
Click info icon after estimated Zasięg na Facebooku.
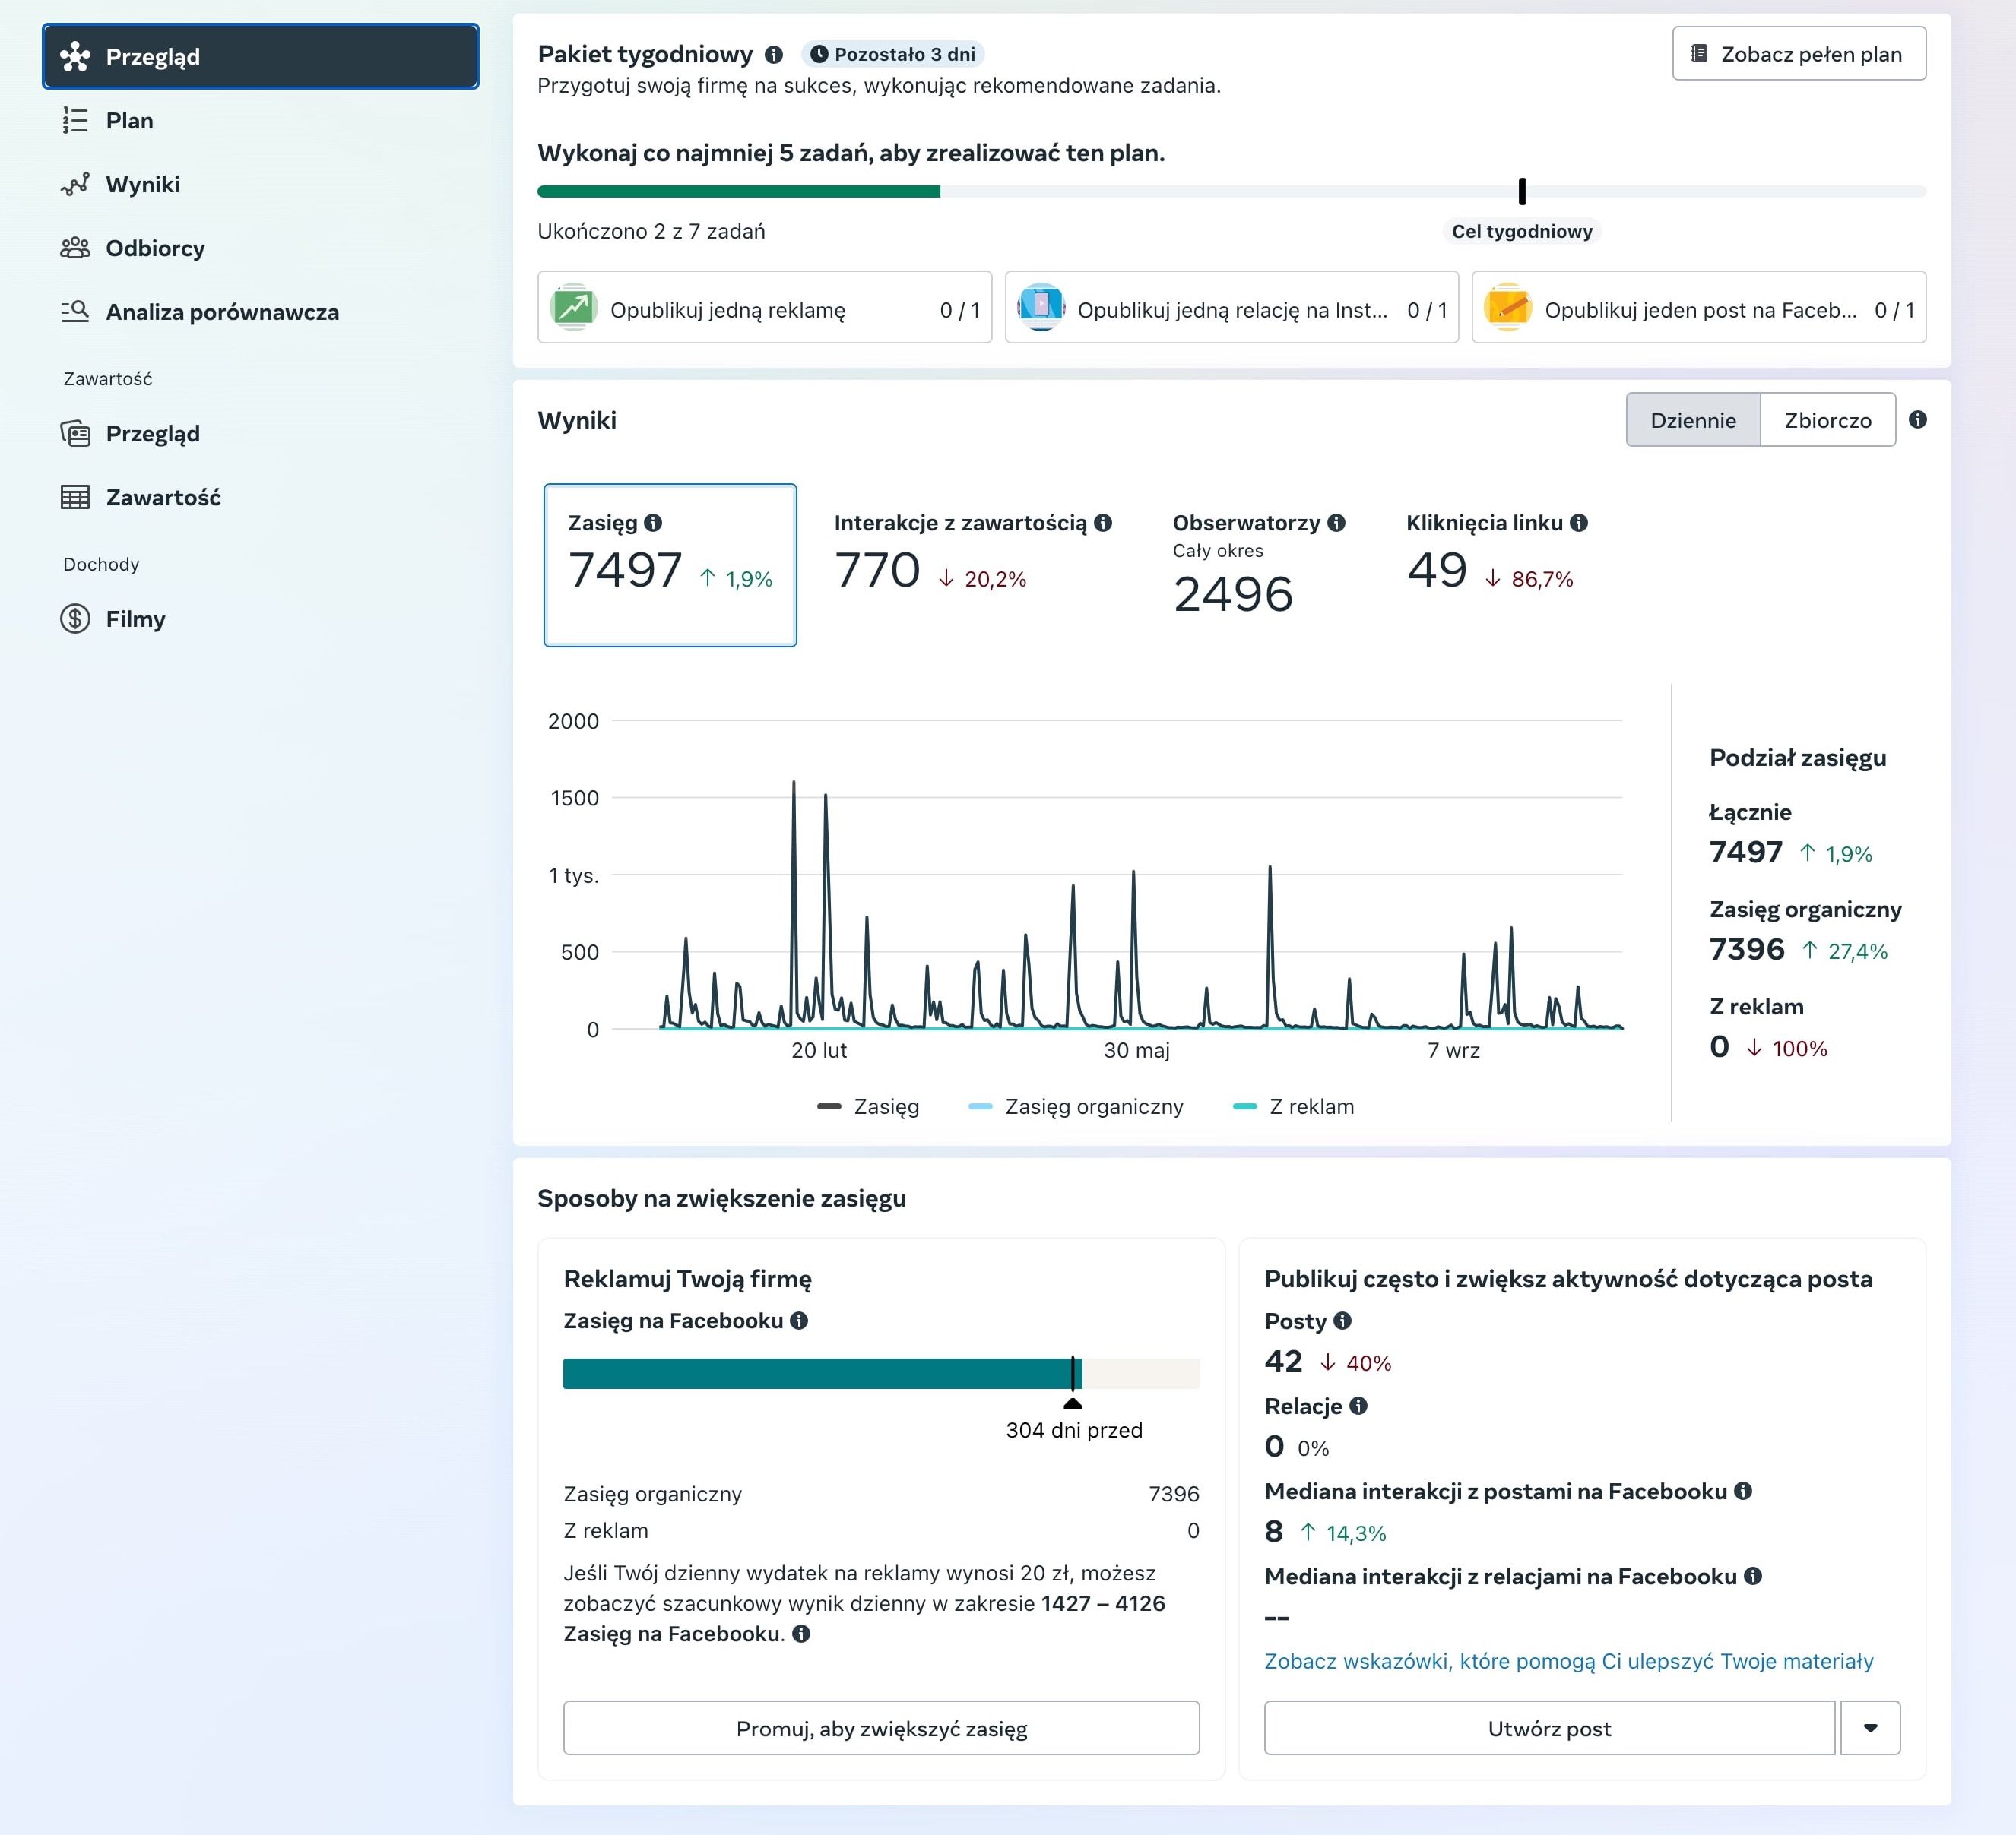point(801,1633)
